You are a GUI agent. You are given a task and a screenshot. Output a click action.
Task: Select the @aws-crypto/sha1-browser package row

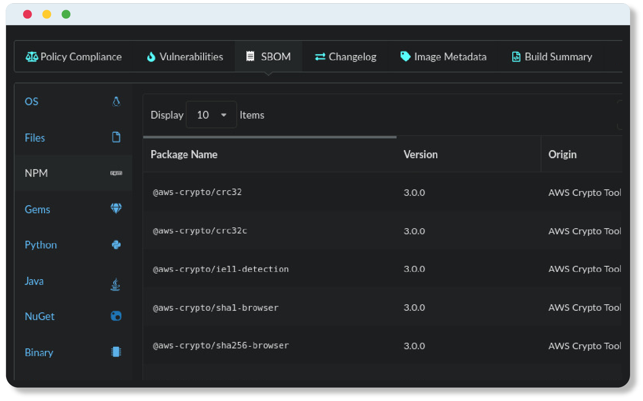pyautogui.click(x=382, y=308)
